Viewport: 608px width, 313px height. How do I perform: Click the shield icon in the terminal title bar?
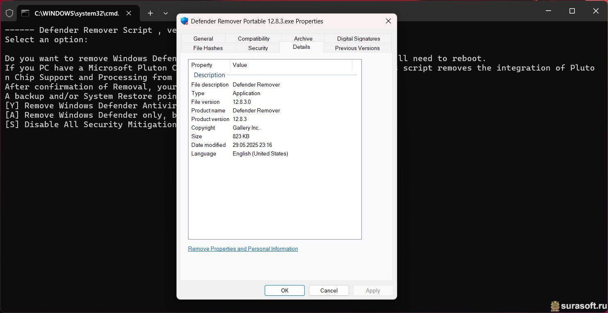coord(9,13)
